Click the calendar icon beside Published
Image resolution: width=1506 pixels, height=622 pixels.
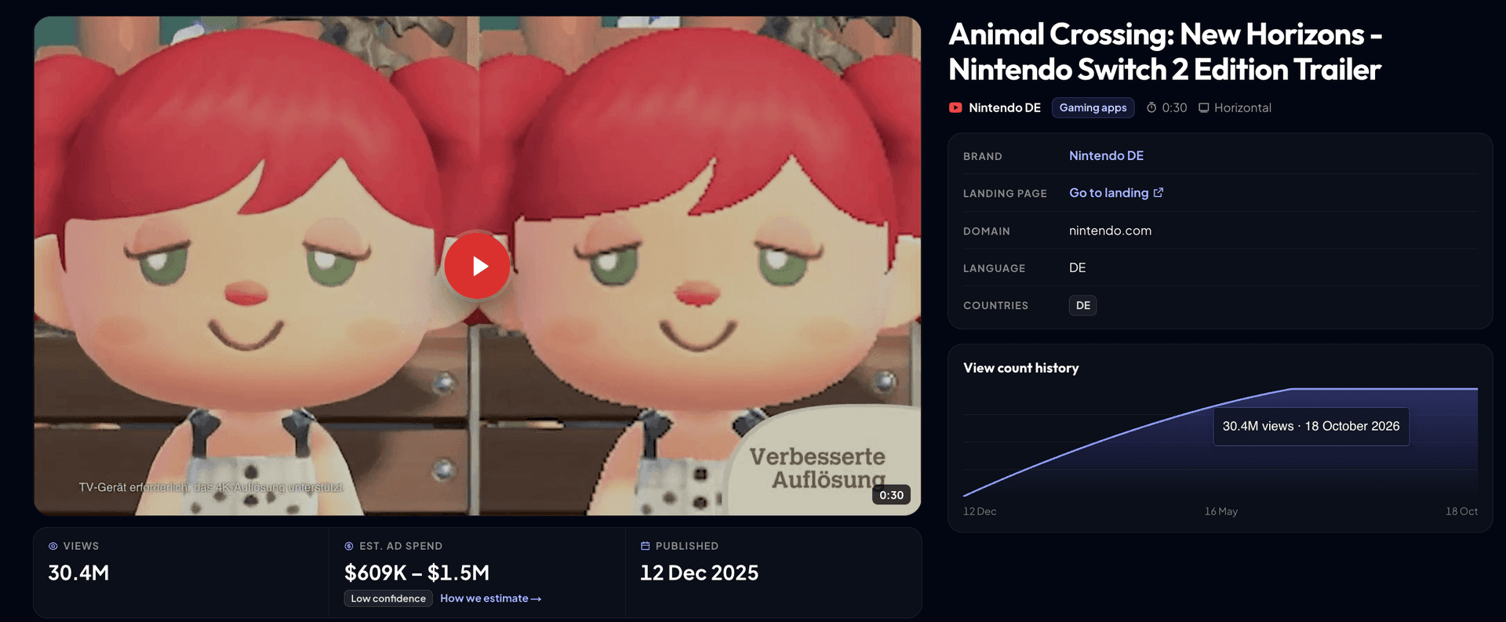(x=646, y=546)
